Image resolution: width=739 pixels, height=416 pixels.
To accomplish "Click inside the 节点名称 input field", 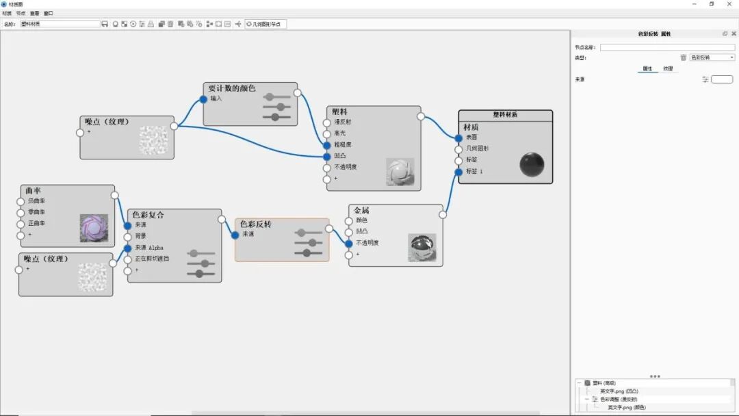I will point(666,47).
